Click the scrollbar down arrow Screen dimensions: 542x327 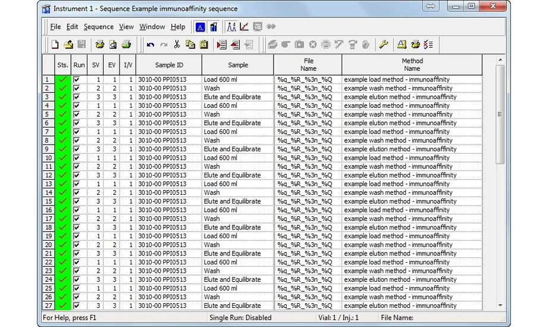[x=500, y=305]
